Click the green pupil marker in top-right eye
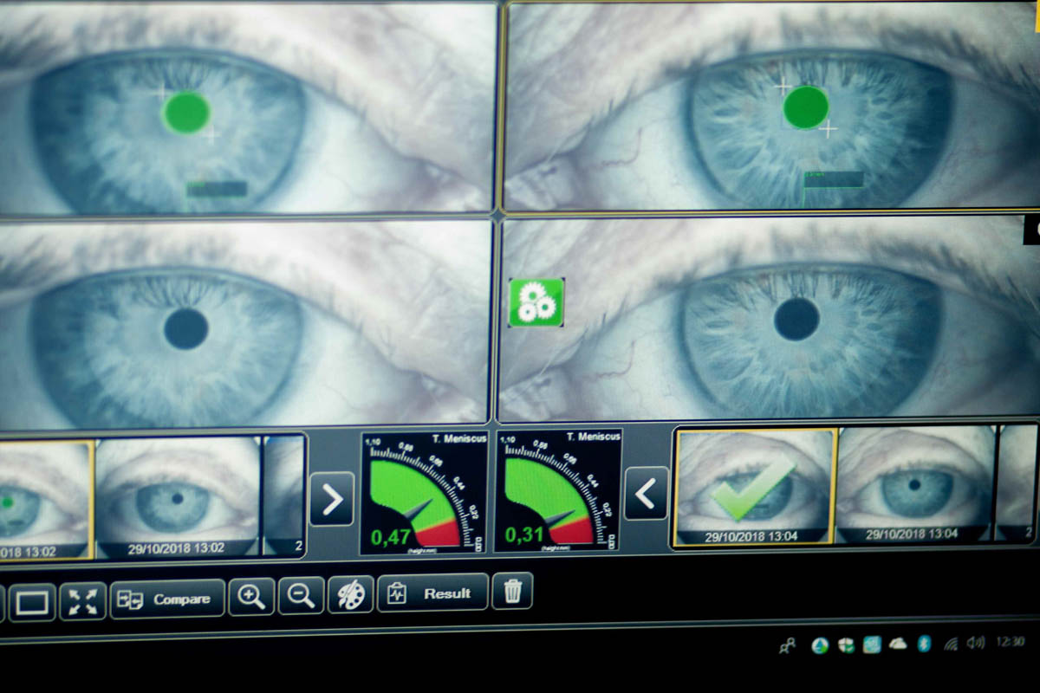 pyautogui.click(x=806, y=107)
